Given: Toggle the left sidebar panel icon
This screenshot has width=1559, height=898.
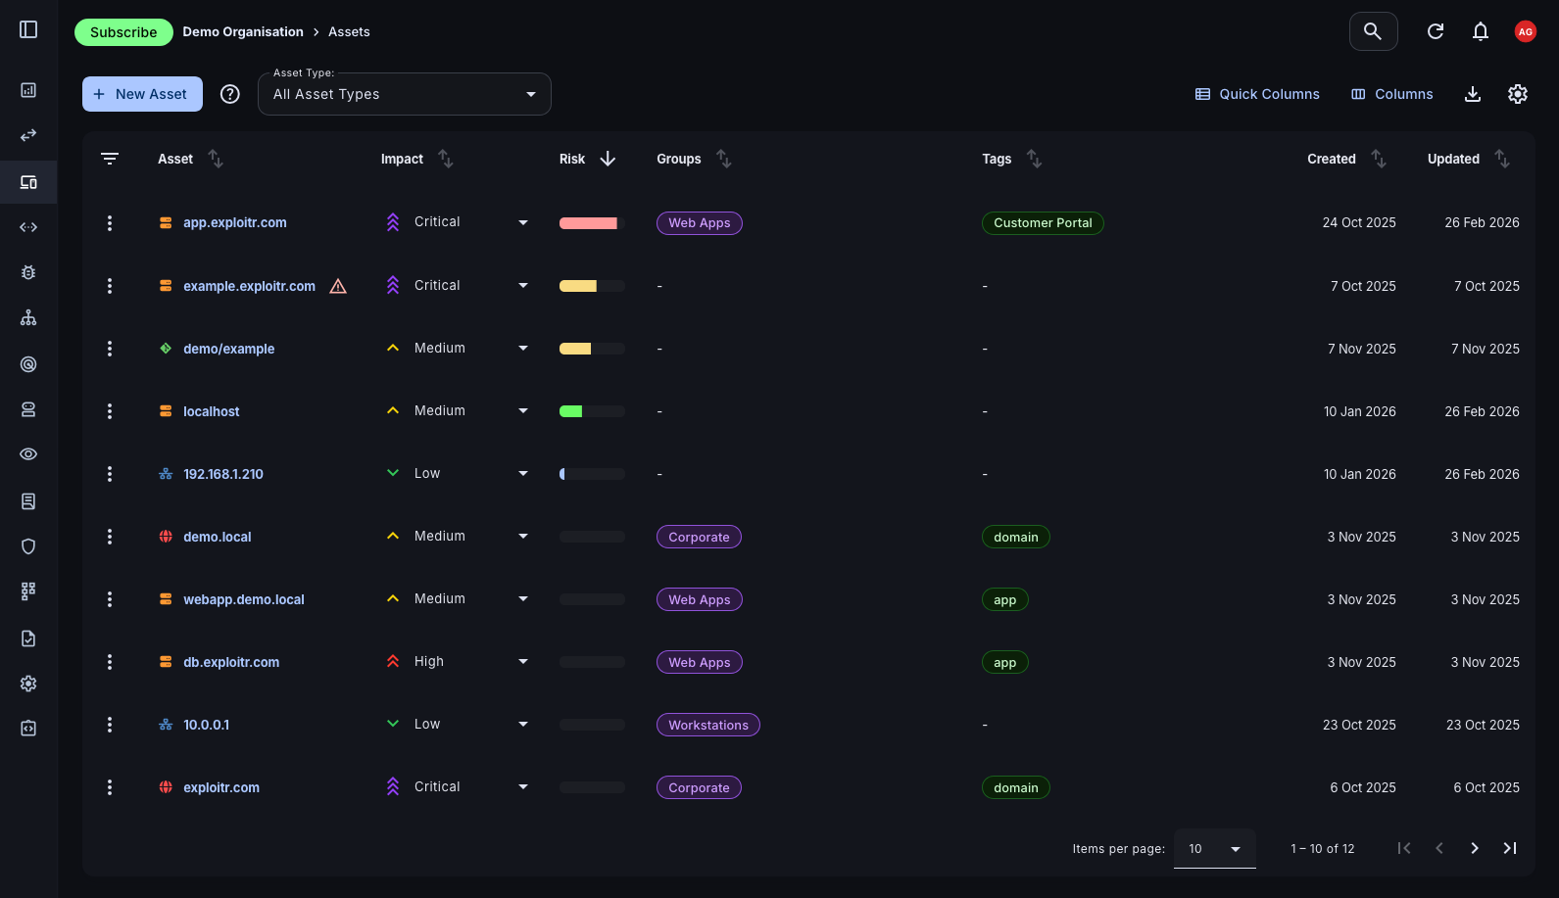Looking at the screenshot, I should (x=28, y=30).
